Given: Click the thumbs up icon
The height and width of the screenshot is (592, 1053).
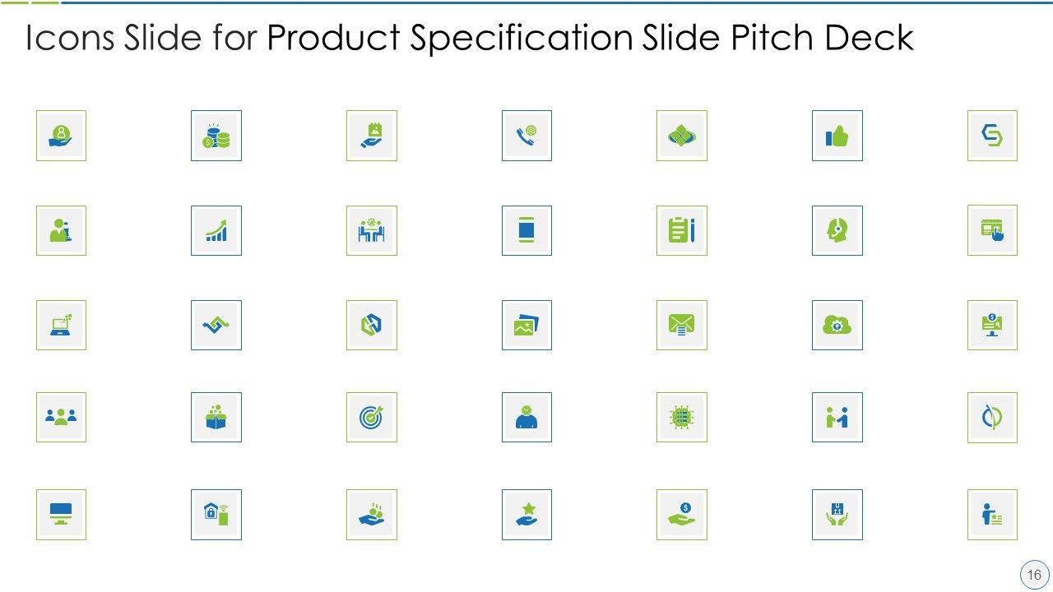Looking at the screenshot, I should (x=837, y=136).
